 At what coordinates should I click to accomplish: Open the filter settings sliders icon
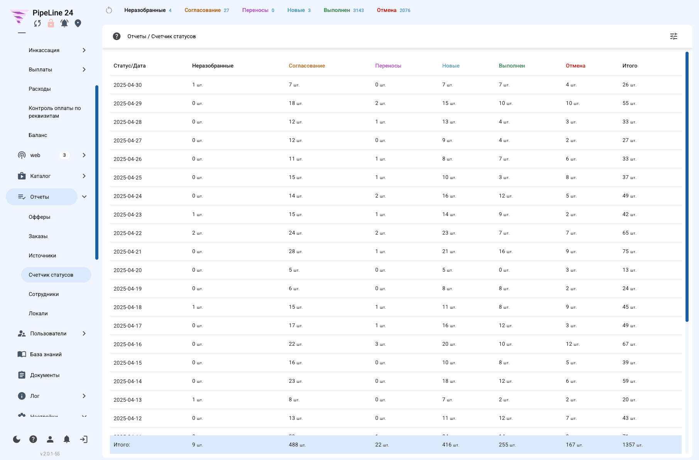[x=674, y=36]
